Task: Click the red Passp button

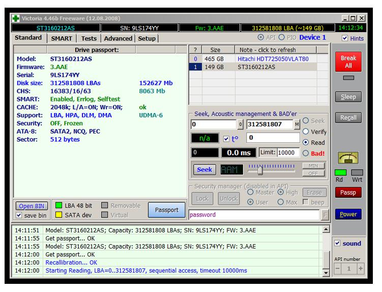Action: click(x=348, y=193)
